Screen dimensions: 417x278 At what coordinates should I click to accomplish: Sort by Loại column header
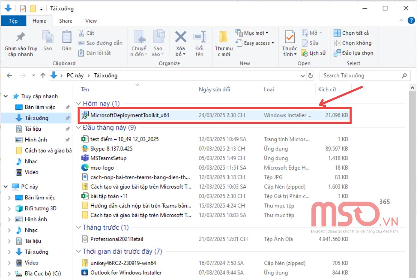[x=288, y=89]
